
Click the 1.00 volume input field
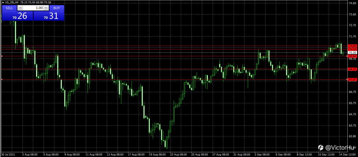(33, 8)
